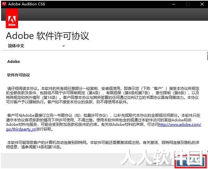Viewport: 208px width, 169px height.
Task: Click the blue accept button at the bottom
Action: (x=190, y=162)
